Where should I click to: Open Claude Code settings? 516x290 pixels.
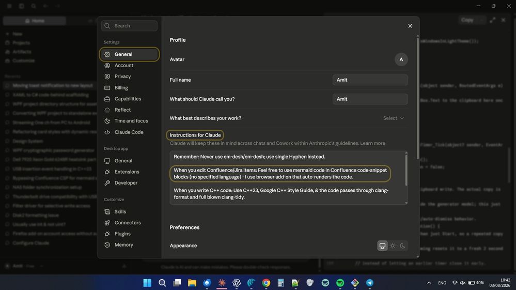coord(129,132)
